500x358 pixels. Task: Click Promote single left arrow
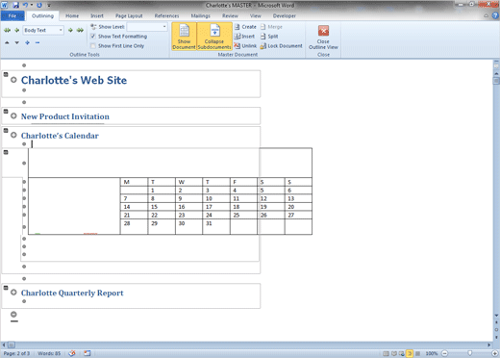tap(17, 30)
